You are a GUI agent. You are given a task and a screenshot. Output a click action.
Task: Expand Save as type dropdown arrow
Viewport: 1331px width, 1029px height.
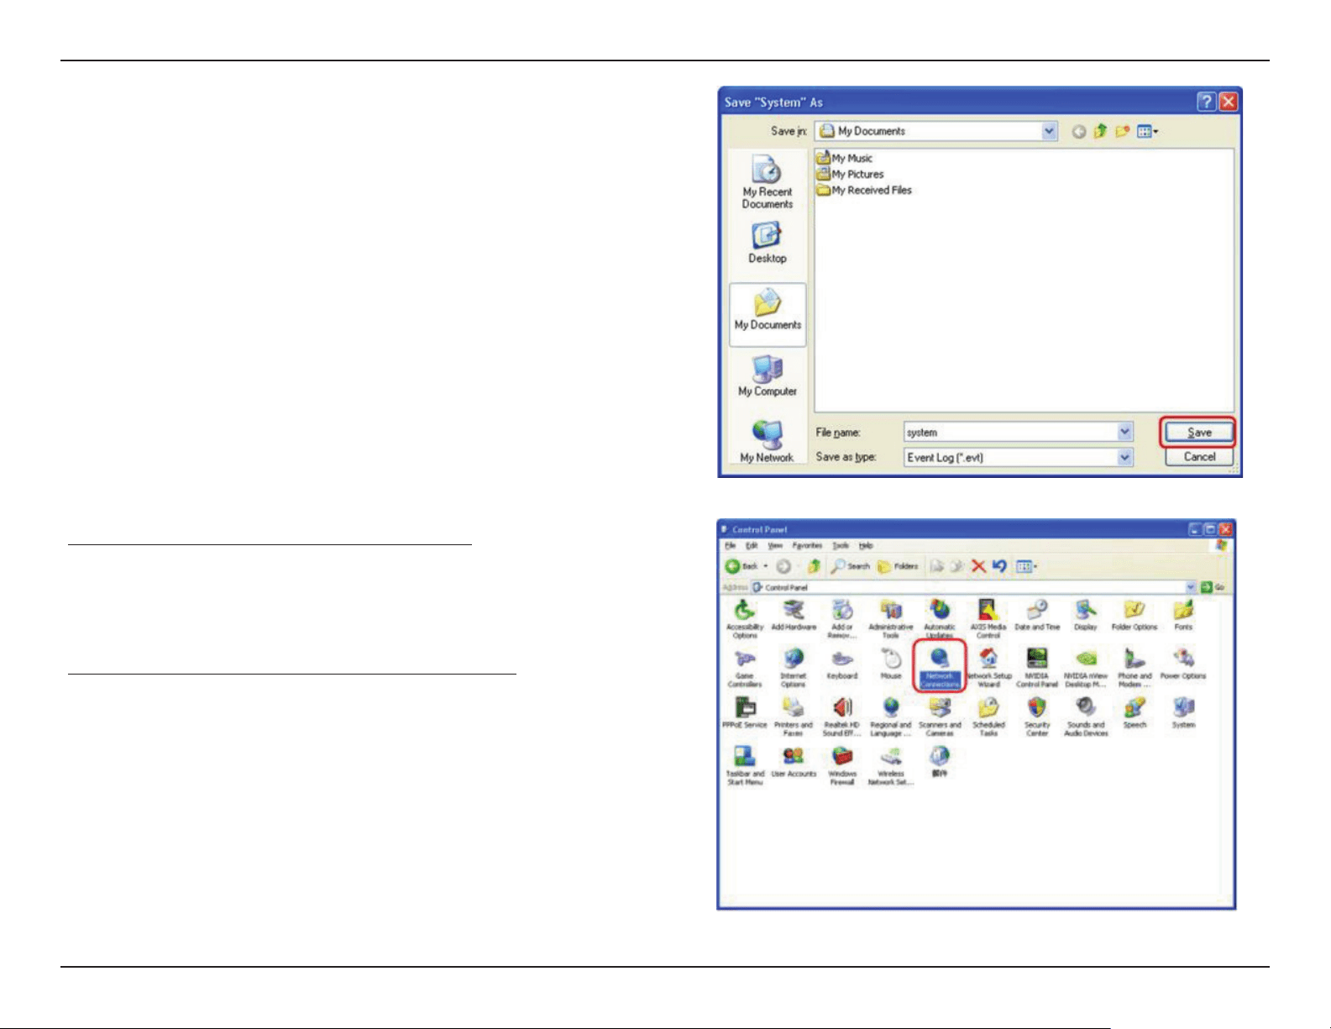click(x=1125, y=457)
